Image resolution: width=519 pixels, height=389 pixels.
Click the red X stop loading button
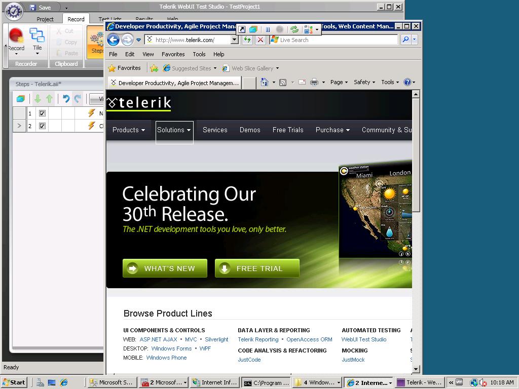pos(261,40)
